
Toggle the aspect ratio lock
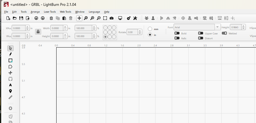pos(38,32)
